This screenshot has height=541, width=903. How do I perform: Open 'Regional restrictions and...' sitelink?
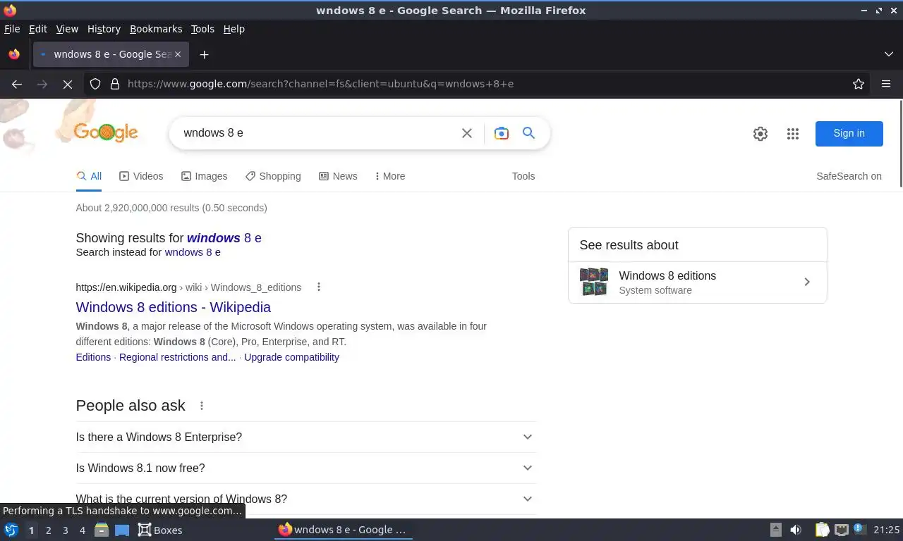[x=178, y=357]
